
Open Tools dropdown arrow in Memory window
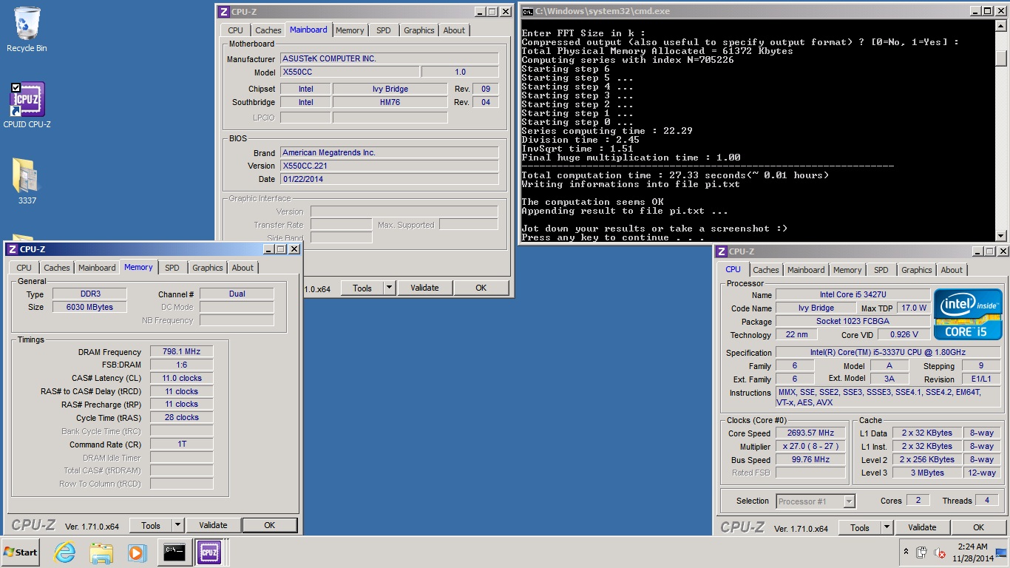point(177,525)
